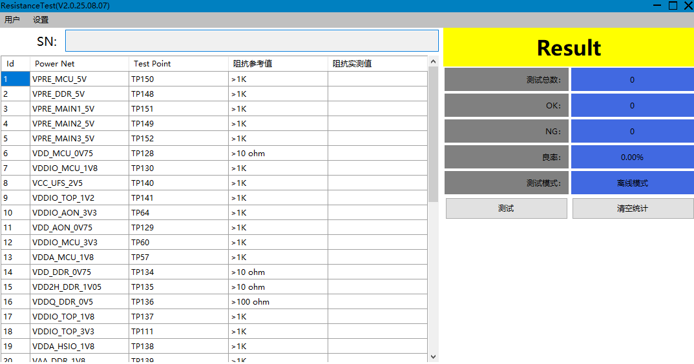Select the VDDIO_TOP_1V2 cell
The height and width of the screenshot is (364, 694).
(x=79, y=197)
